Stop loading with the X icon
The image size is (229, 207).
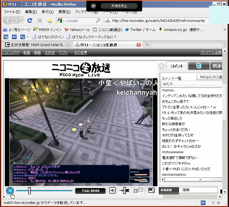(40, 21)
